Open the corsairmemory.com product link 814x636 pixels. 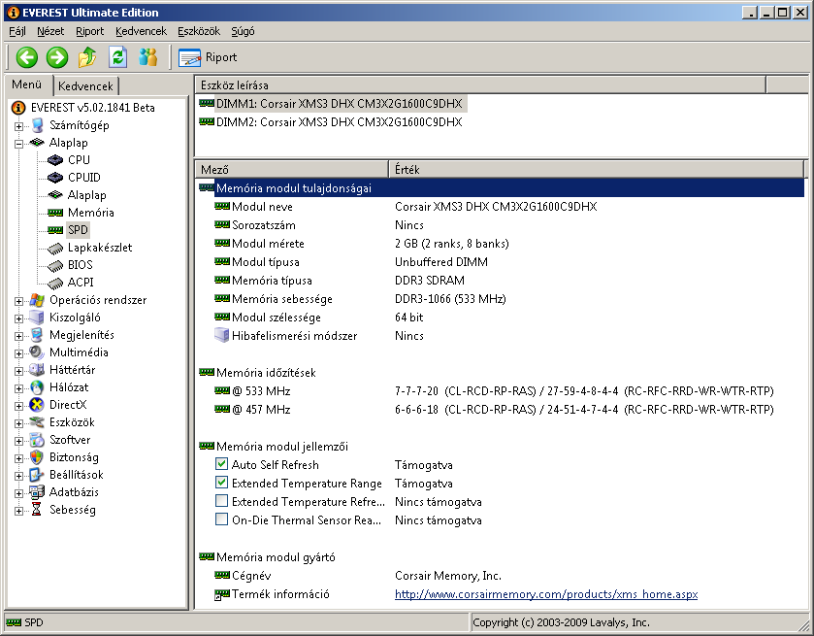click(546, 594)
